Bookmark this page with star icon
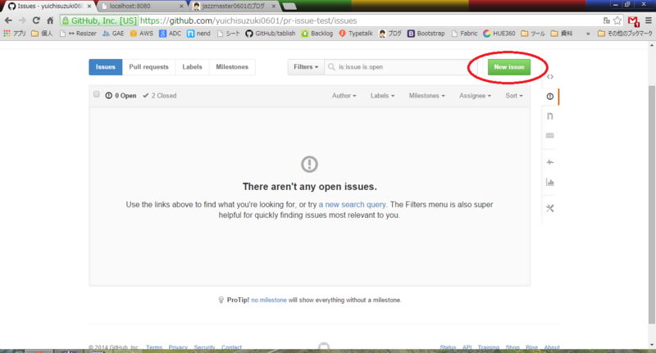Screen dimensions: 656x353 click(617, 20)
